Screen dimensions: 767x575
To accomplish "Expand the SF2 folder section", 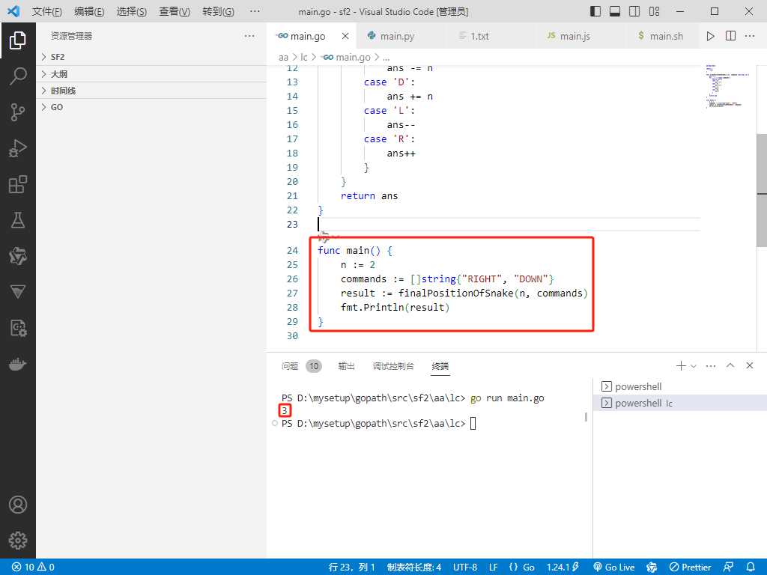I will 151,57.
